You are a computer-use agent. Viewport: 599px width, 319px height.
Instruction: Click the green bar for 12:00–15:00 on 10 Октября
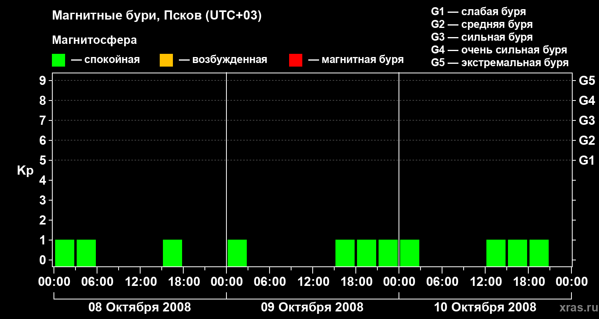point(496,253)
